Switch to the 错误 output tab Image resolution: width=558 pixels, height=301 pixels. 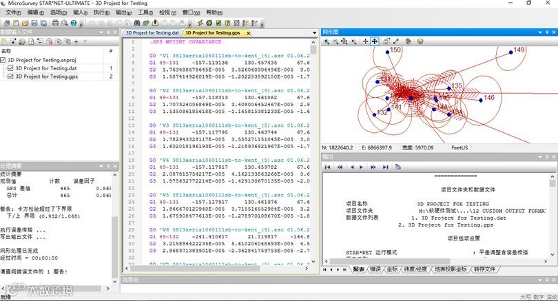coord(375,269)
